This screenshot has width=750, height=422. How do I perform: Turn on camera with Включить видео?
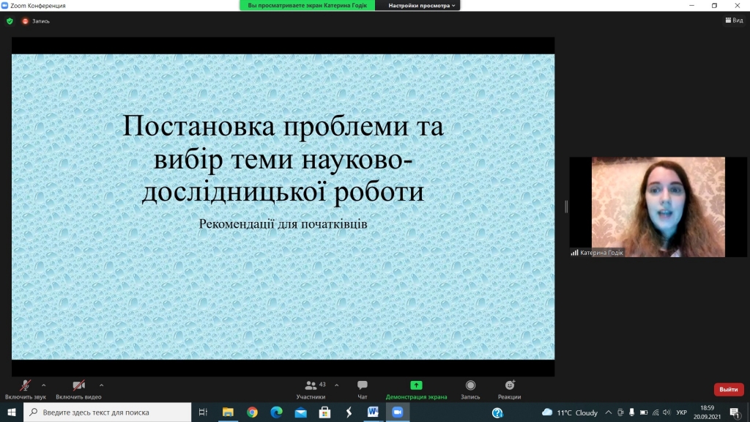(78, 386)
